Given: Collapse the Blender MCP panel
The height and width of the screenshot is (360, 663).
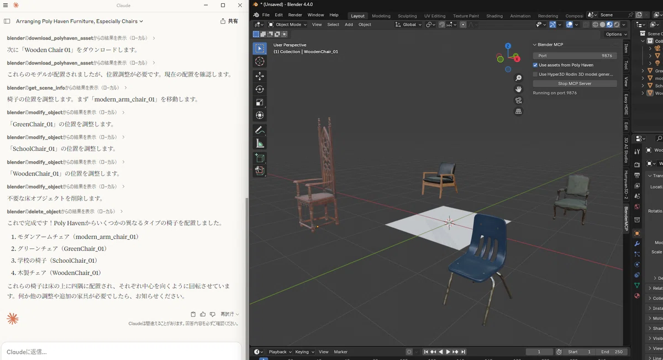Looking at the screenshot, I should (x=535, y=45).
